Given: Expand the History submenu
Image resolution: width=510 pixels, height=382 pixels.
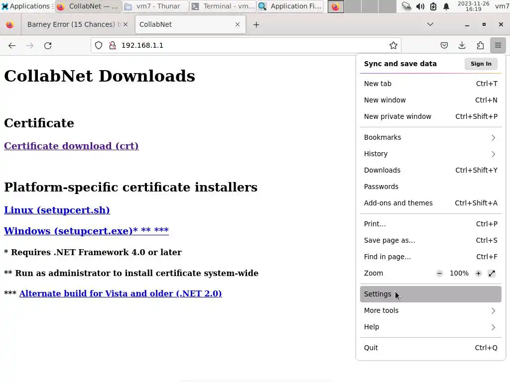Looking at the screenshot, I should (431, 154).
